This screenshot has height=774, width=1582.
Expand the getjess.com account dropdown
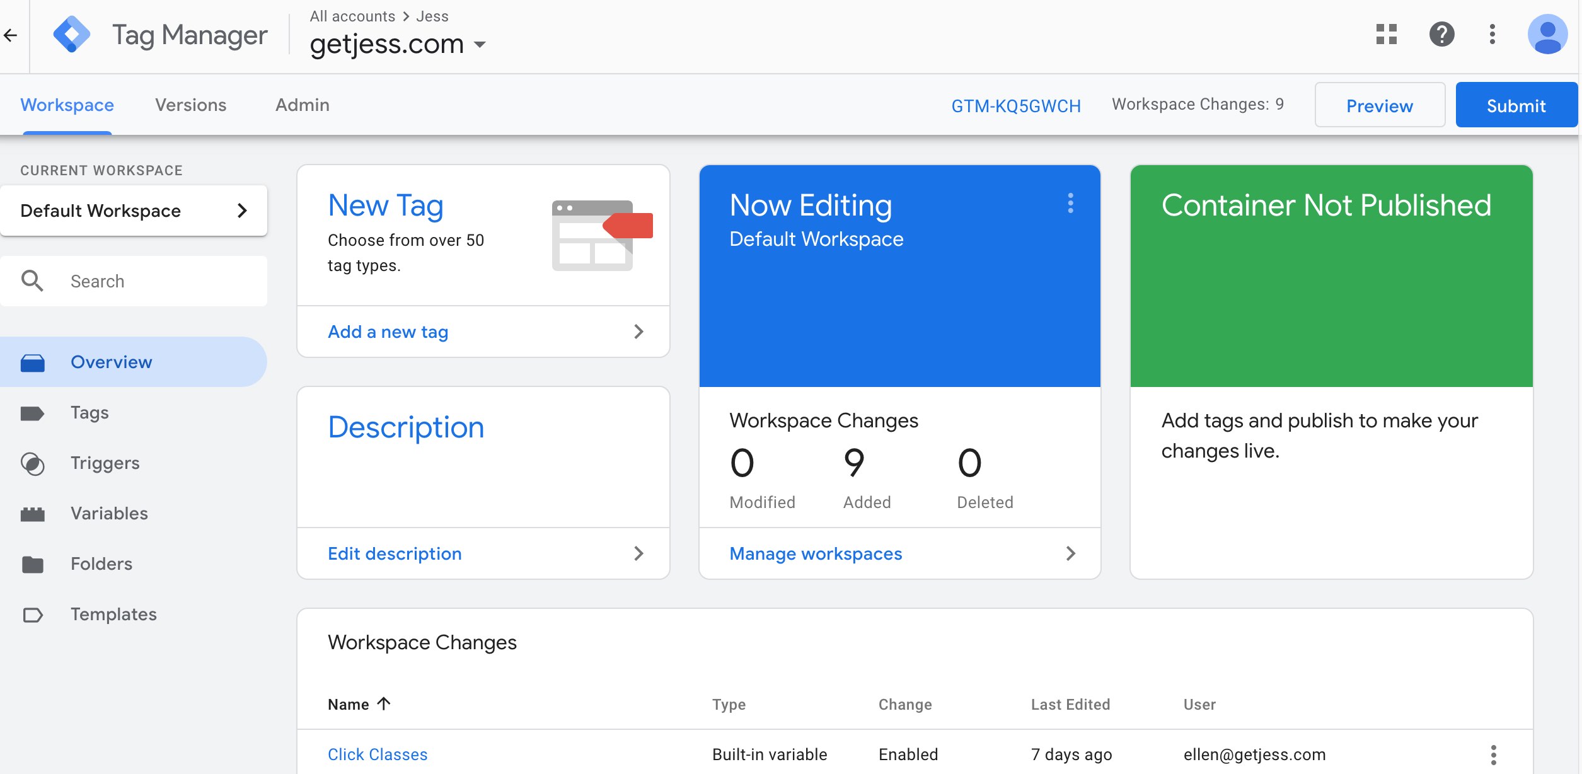coord(479,44)
